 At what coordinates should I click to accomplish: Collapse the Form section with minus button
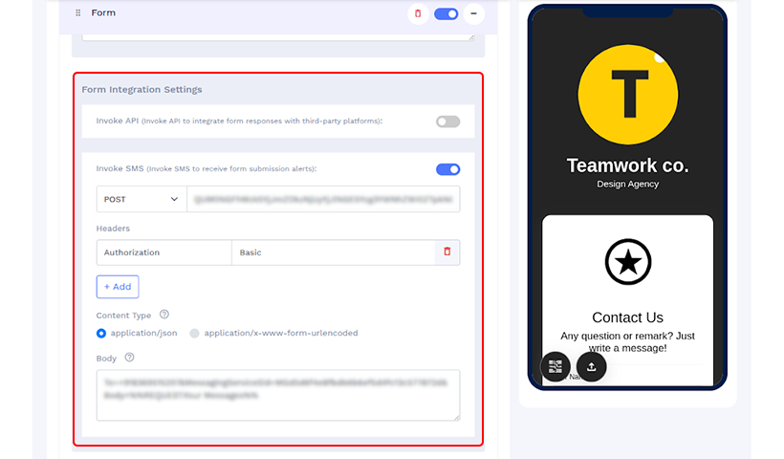473,13
